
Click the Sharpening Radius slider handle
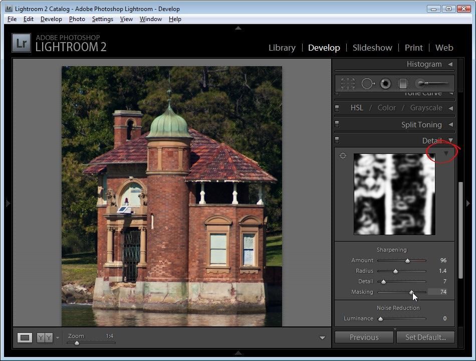(395, 271)
